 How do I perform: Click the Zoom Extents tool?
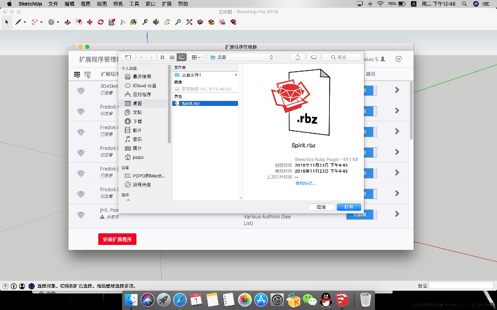pos(189,22)
